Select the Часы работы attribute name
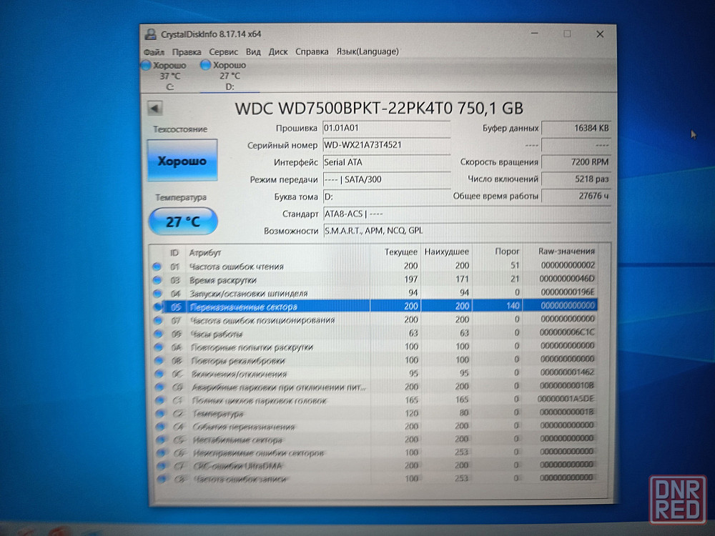The image size is (715, 536). coord(216,334)
